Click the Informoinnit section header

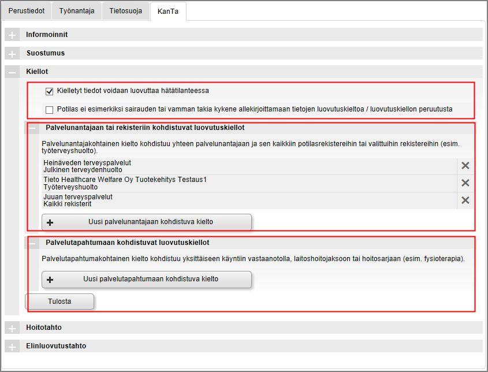(x=244, y=35)
